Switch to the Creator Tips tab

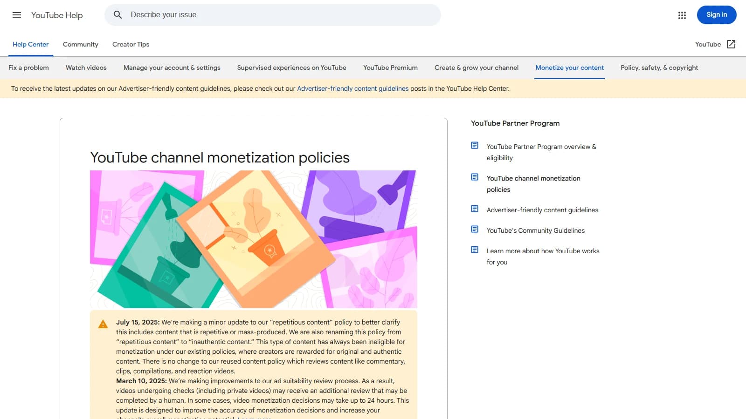point(131,44)
